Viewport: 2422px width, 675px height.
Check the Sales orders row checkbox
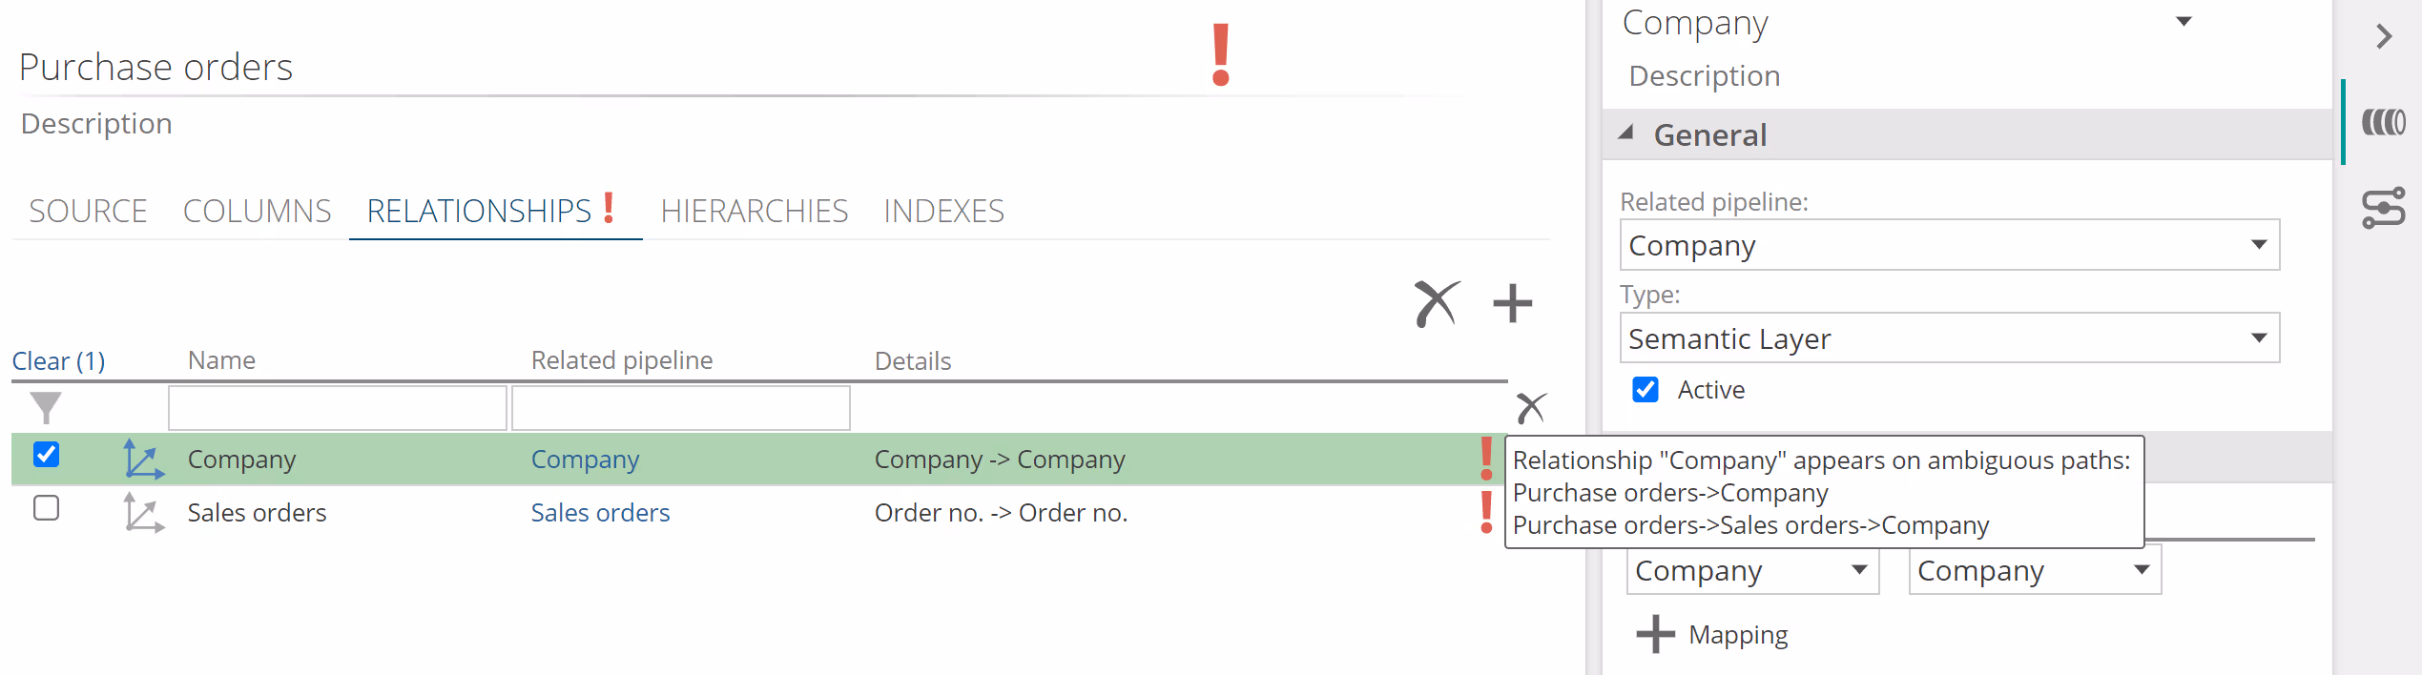46,508
